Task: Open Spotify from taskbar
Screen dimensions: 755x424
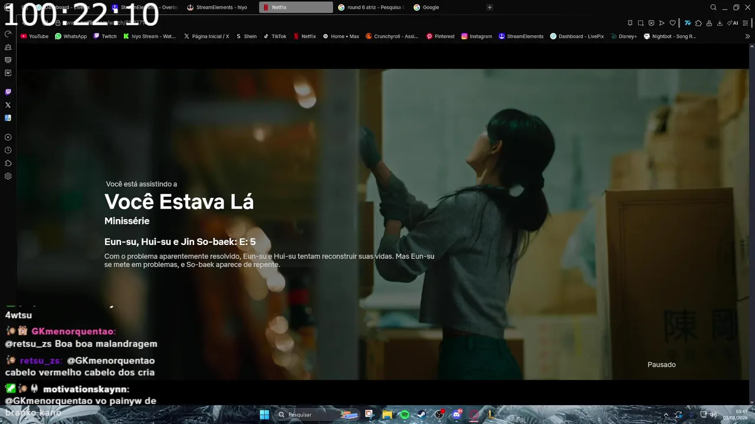Action: pos(405,415)
